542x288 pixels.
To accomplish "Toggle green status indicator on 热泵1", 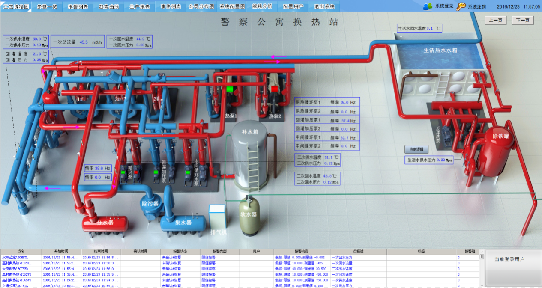I will 230,89.
